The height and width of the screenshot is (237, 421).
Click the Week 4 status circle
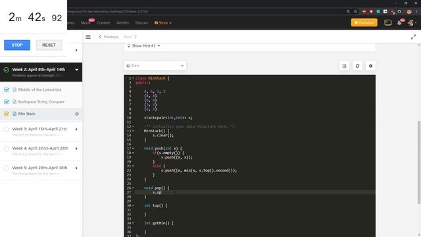6,149
